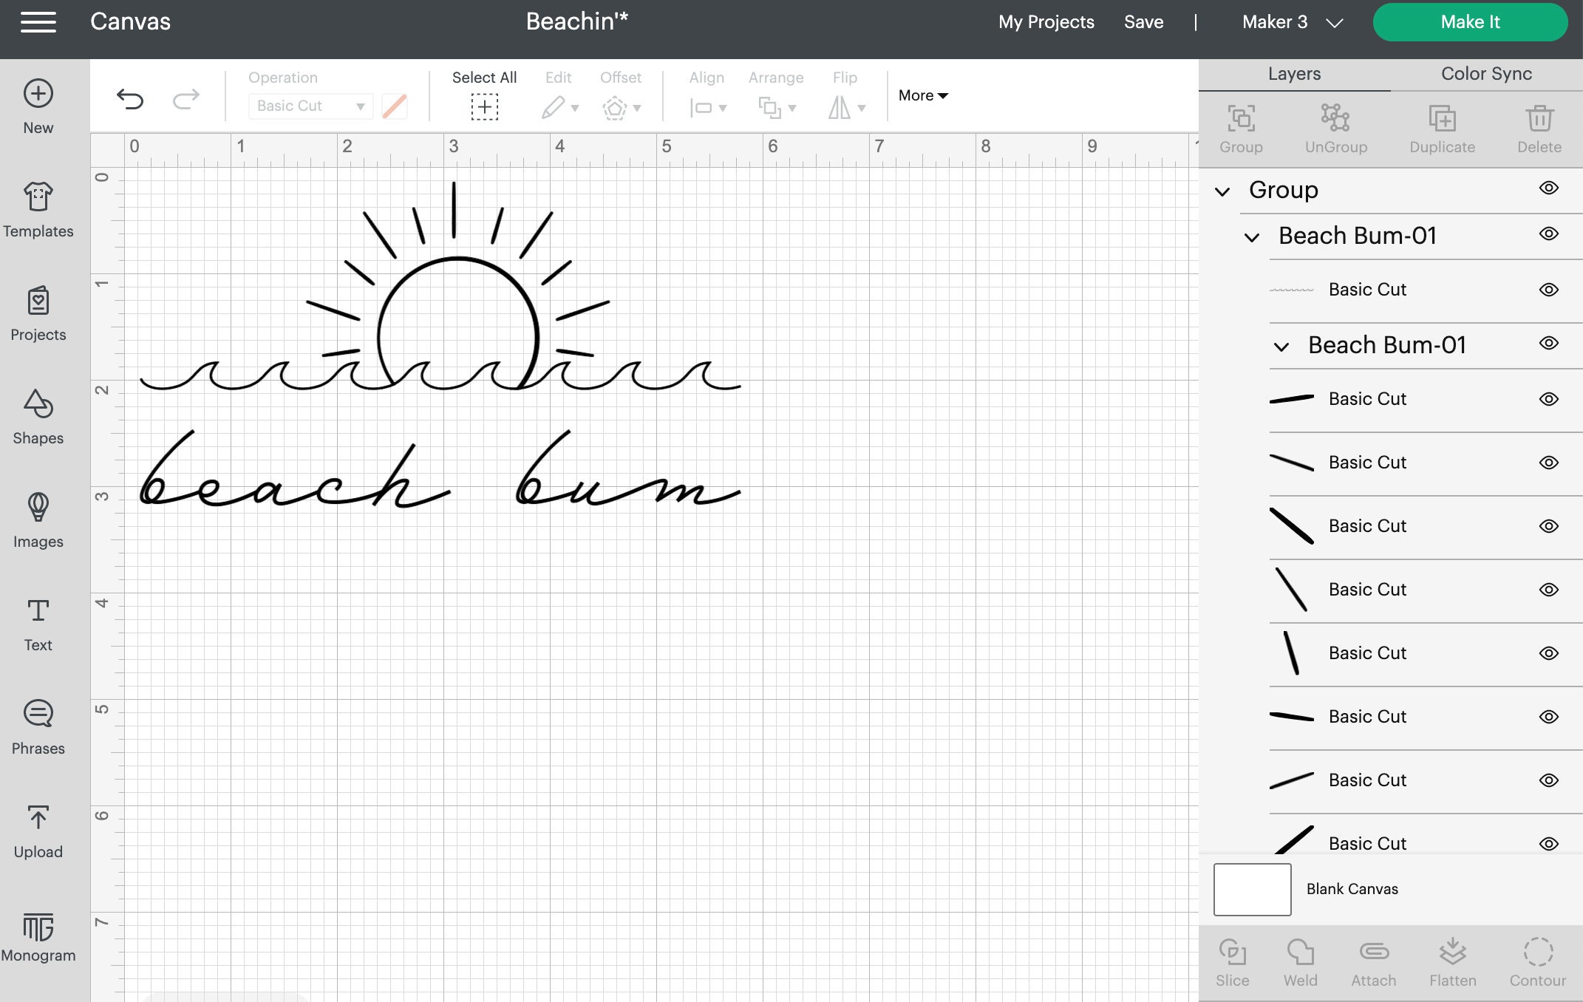Open the Operation dropdown showing Basic Cut
This screenshot has height=1002, width=1583.
tap(310, 106)
